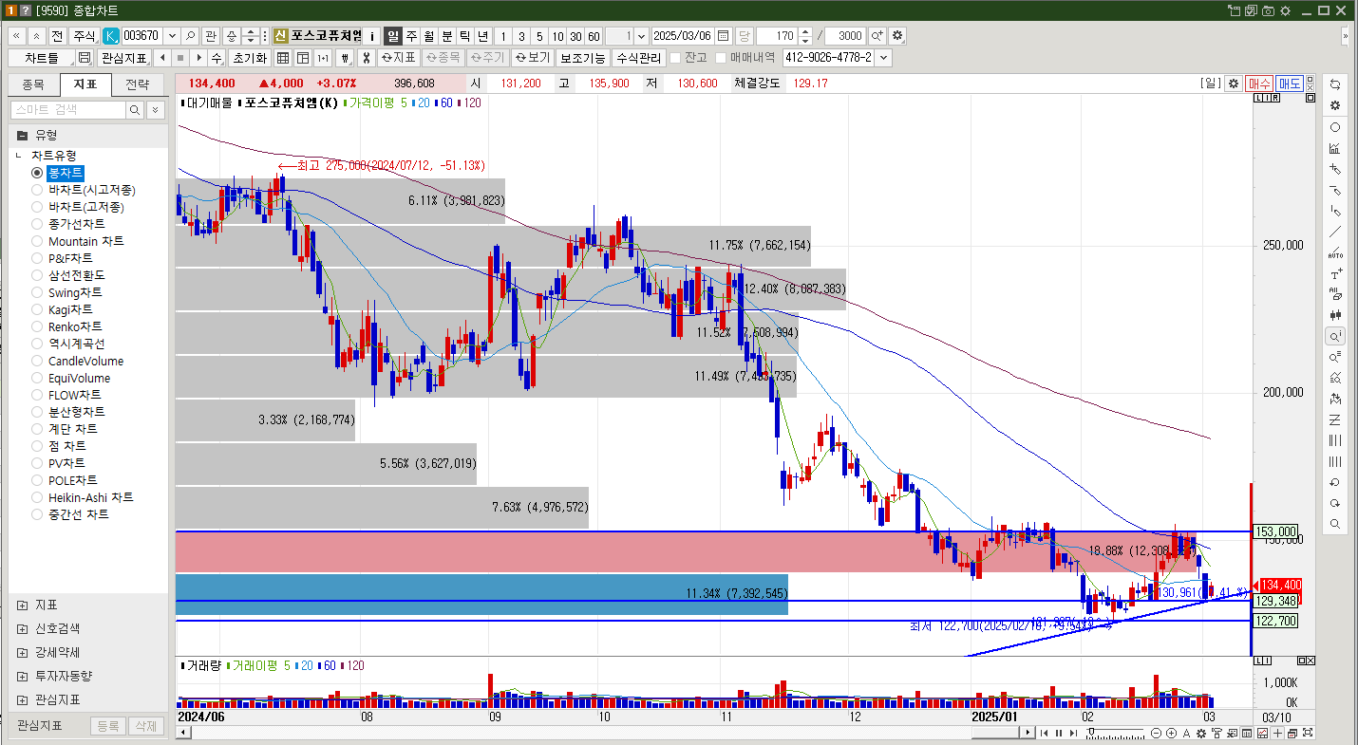Click the red 매수 buy button
This screenshot has height=745, width=1358.
point(1259,84)
